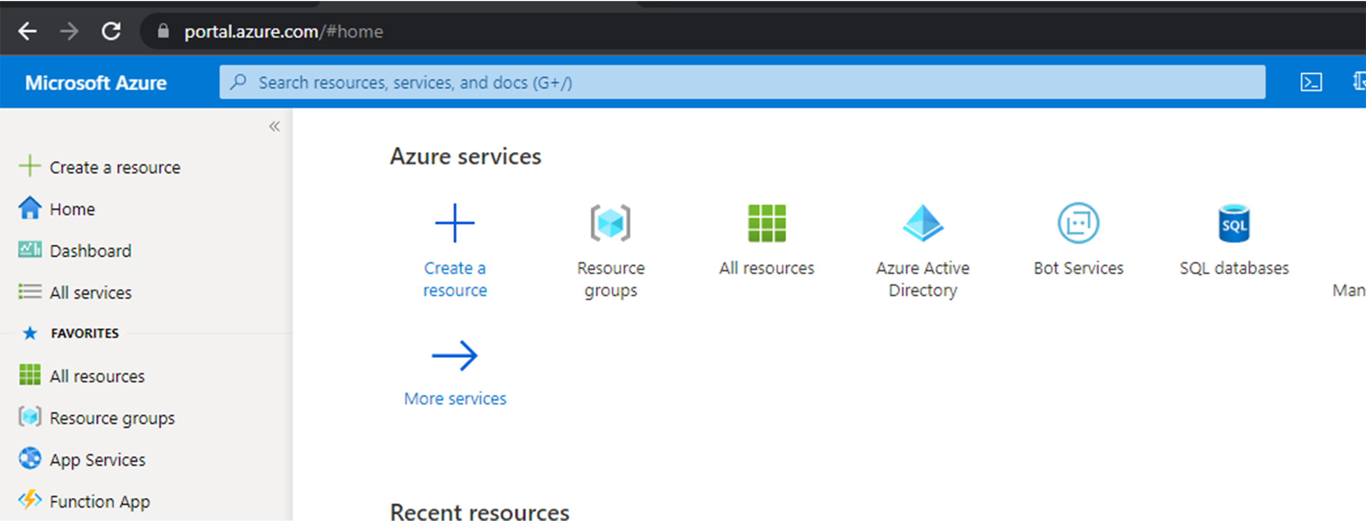Click the FAVORITES heading text
Screen dimensions: 1366x532
tap(85, 334)
